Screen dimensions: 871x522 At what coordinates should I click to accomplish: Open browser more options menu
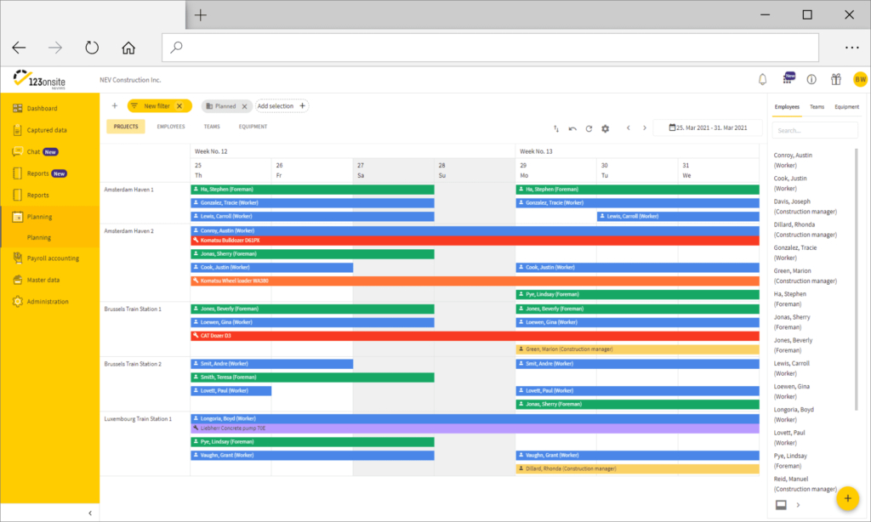[852, 48]
